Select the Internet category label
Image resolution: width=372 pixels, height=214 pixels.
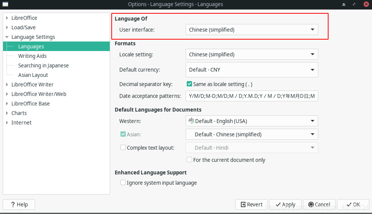(21, 123)
